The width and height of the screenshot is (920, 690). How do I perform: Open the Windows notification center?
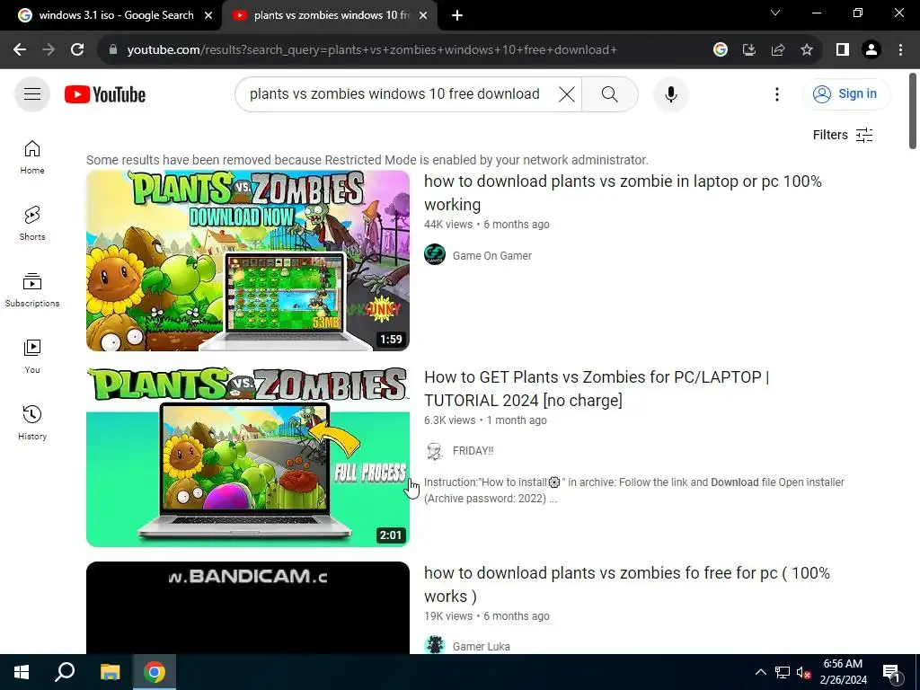click(891, 672)
